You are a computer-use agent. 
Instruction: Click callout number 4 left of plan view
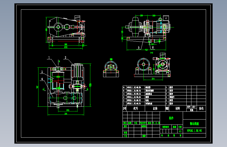click(42, 79)
